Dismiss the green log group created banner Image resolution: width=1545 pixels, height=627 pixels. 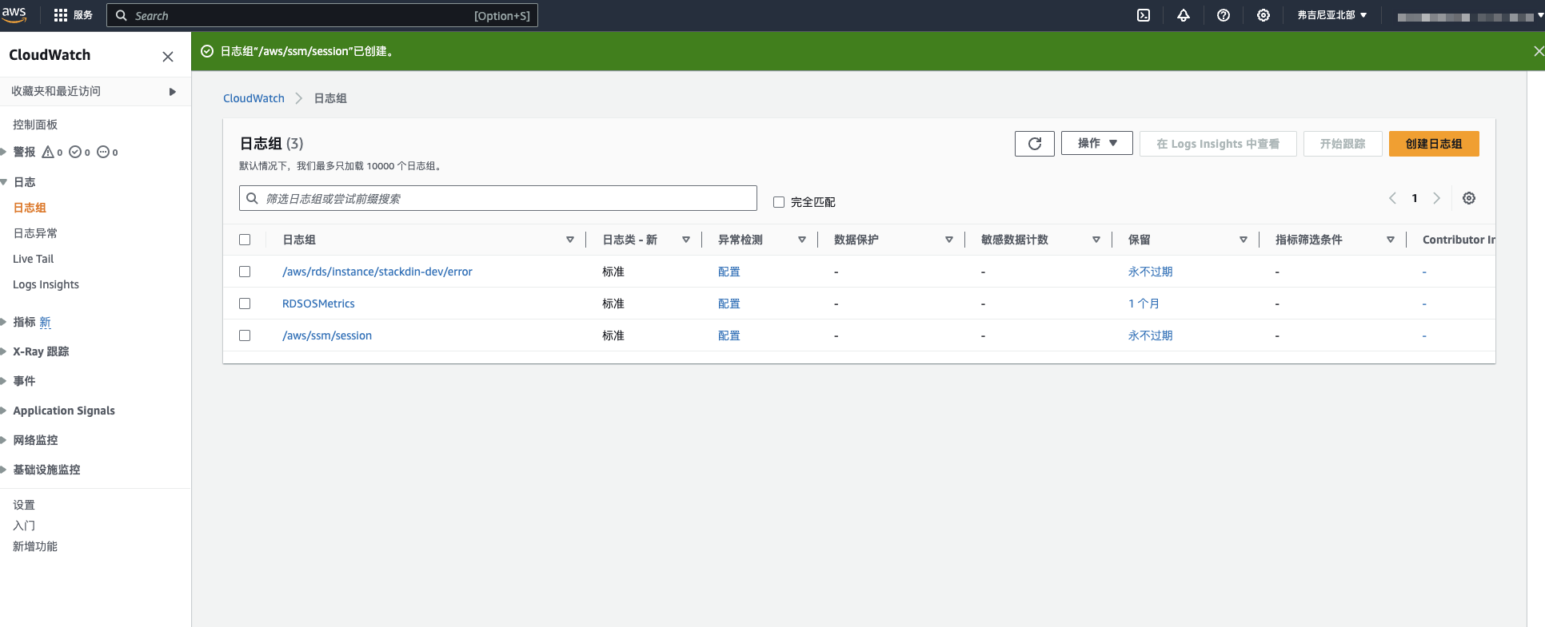click(1538, 51)
